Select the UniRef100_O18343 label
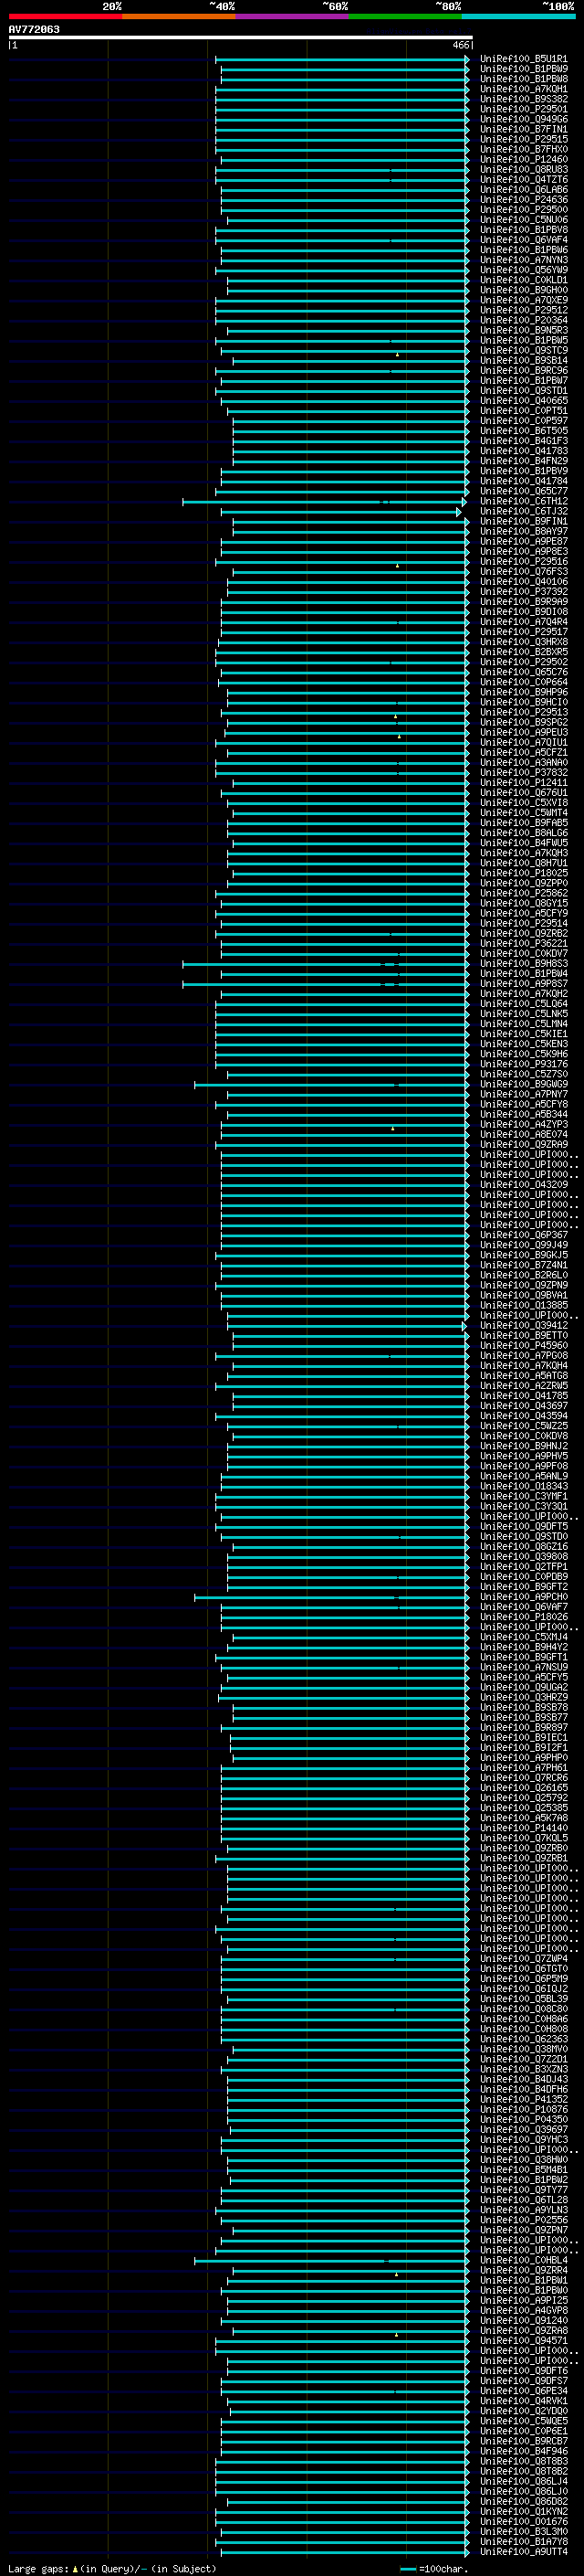This screenshot has height=2576, width=584. (523, 1487)
